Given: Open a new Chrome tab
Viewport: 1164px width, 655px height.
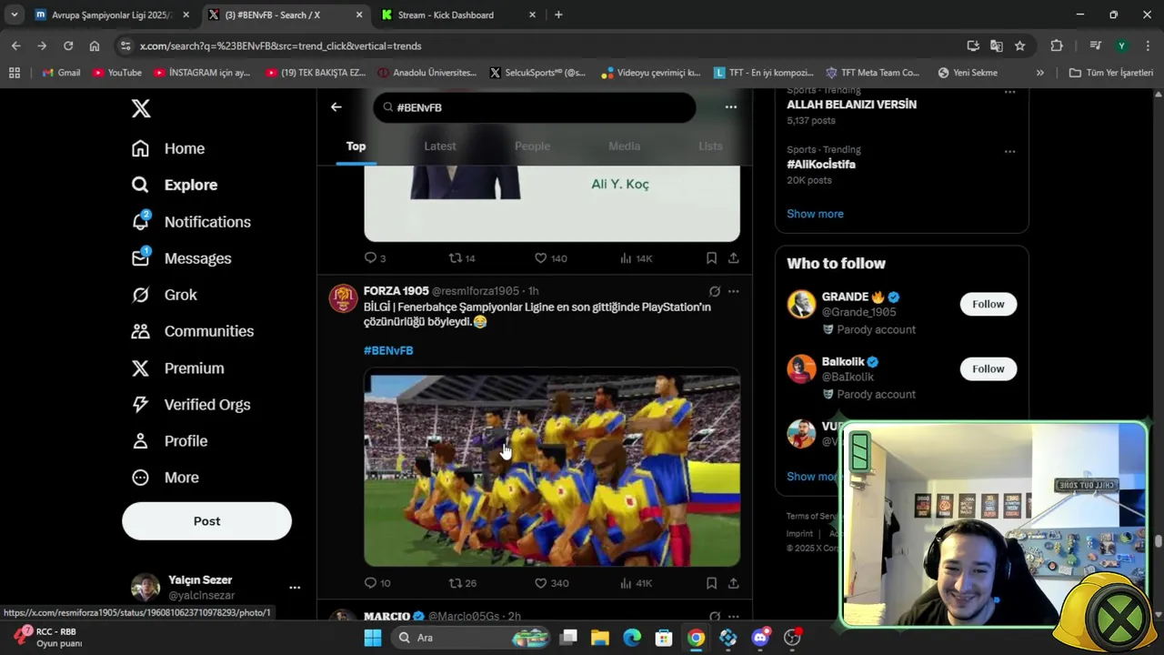Looking at the screenshot, I should [x=558, y=15].
